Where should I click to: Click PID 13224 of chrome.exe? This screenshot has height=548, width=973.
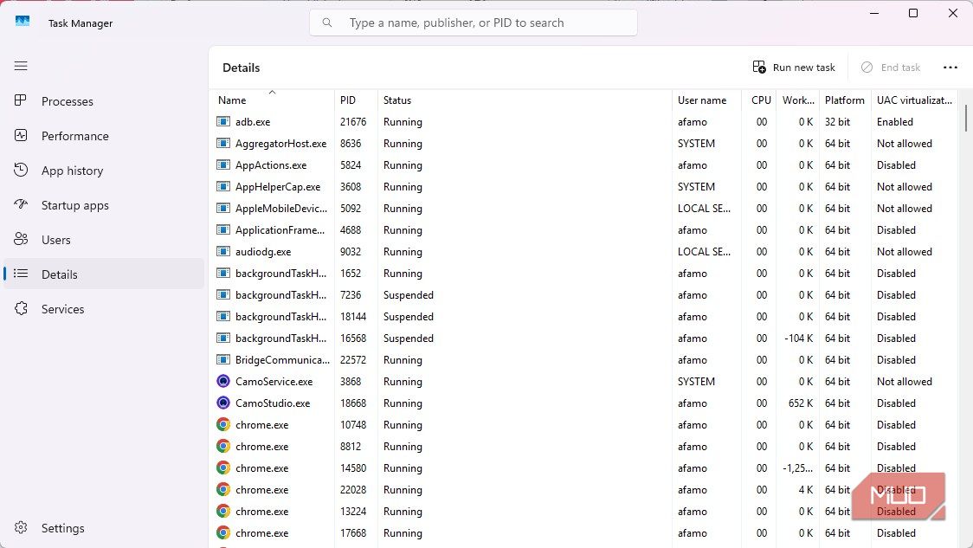(353, 512)
